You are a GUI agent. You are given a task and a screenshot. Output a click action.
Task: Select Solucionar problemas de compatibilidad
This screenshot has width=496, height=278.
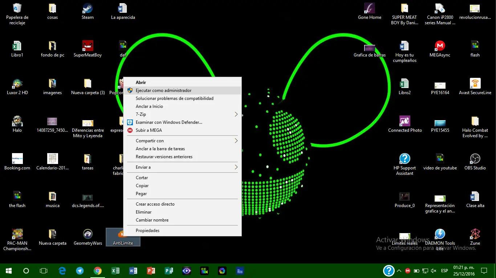tap(183, 98)
